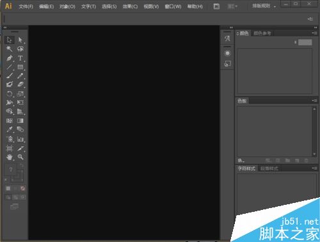Set paint to None (red slash)
This screenshot has height=242, width=320.
point(22,188)
